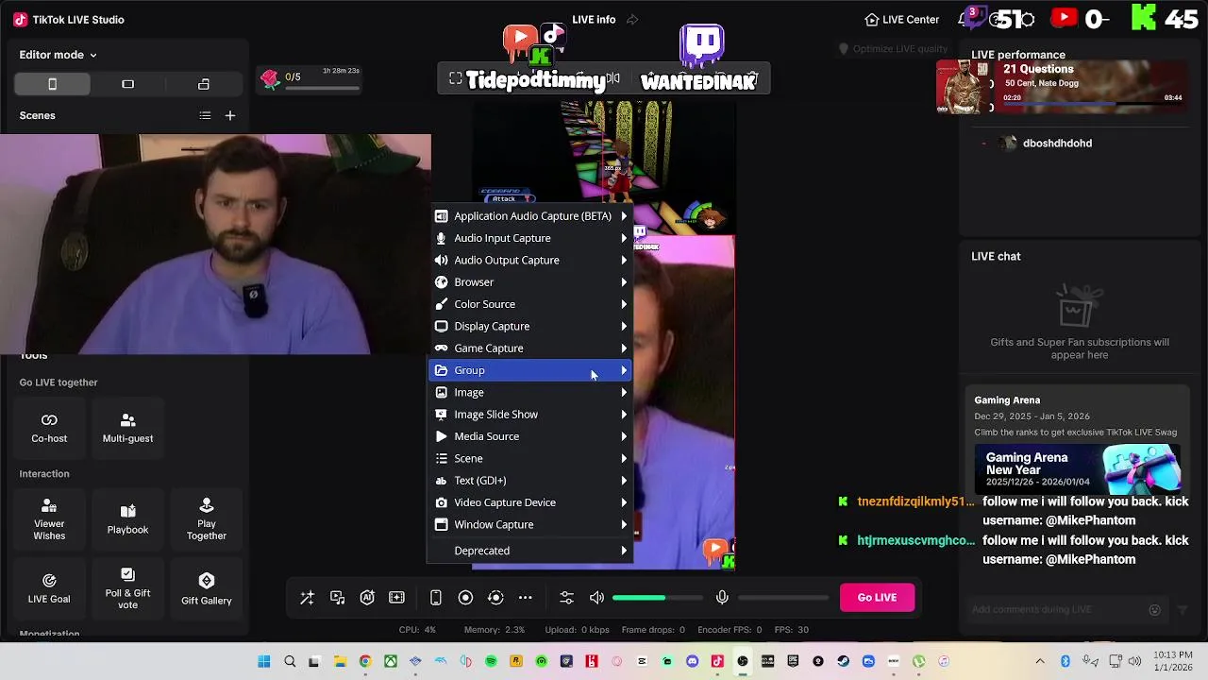Expand the Audio Output Capture submenu arrow

624,260
